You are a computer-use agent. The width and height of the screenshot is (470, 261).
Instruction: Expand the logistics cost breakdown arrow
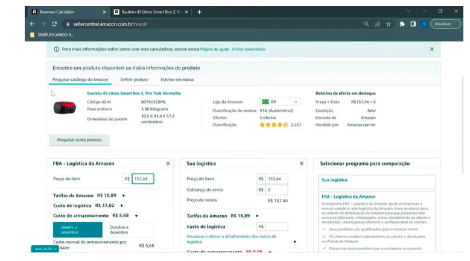pos(295,242)
